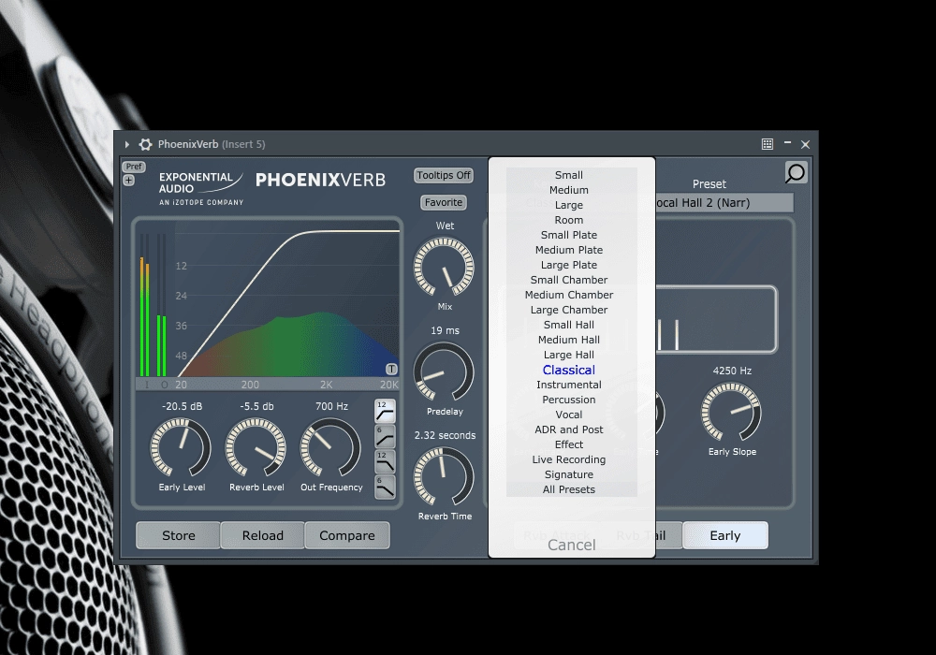Click the small plus button under Pref
This screenshot has height=655, width=936.
click(129, 181)
